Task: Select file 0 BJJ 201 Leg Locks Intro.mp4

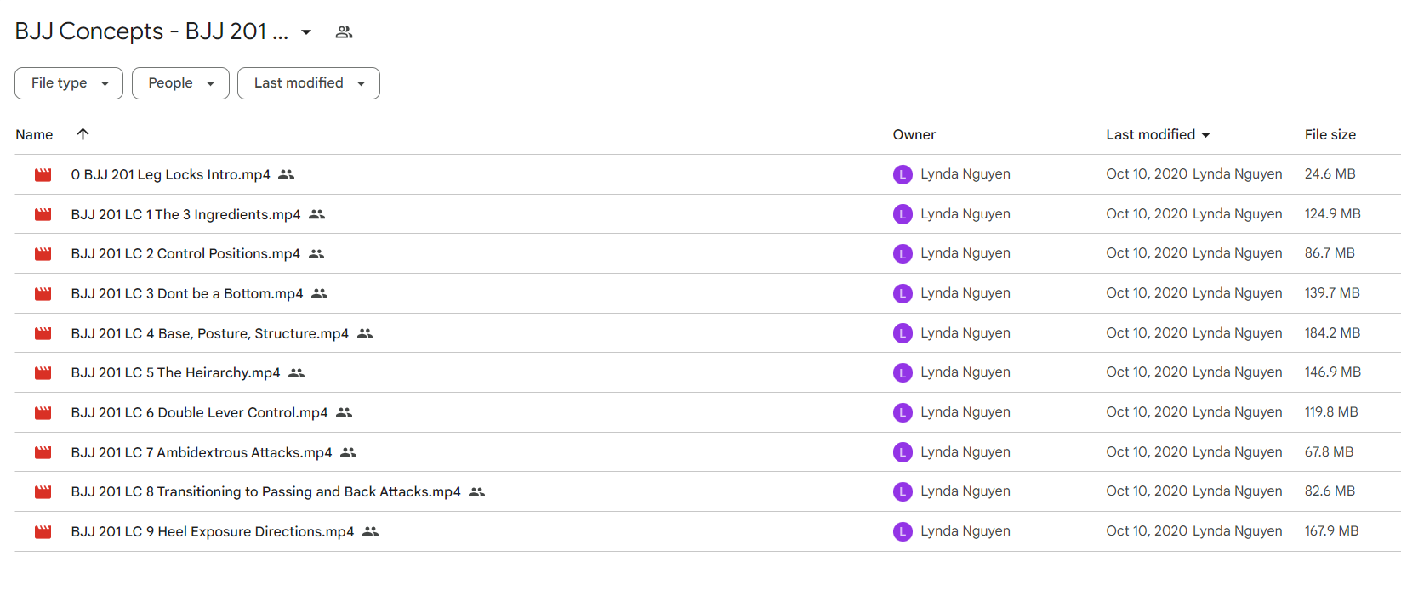Action: (x=170, y=174)
